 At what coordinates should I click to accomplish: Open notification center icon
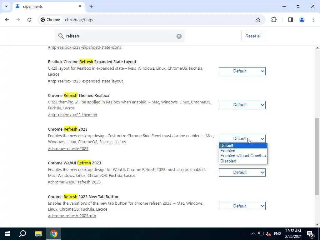coord(310,234)
